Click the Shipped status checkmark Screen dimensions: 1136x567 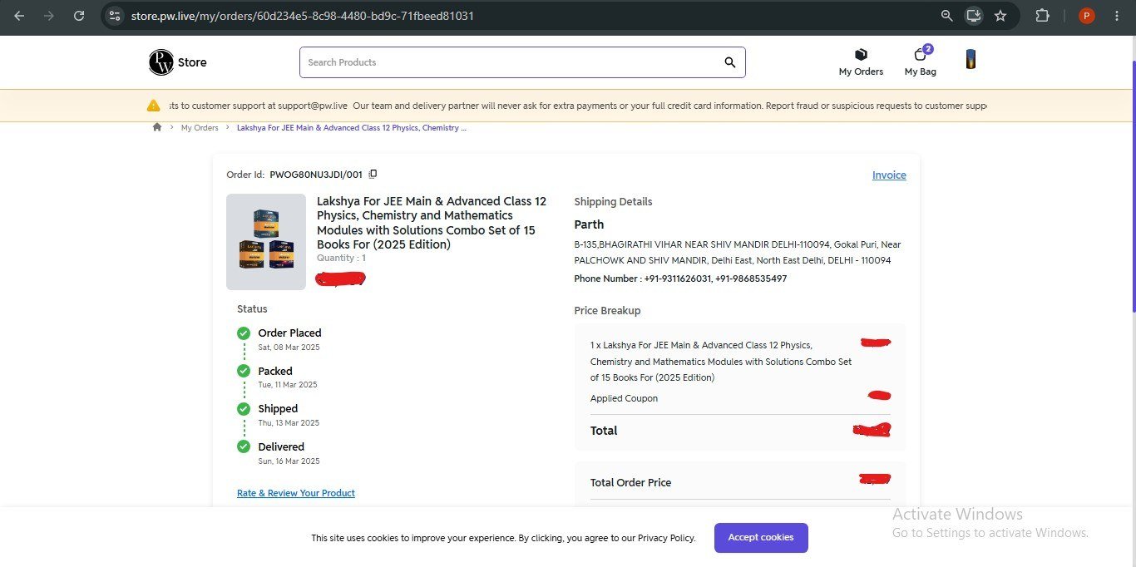coord(244,409)
